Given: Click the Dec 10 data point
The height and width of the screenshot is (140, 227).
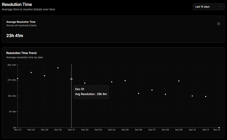Looking at the screenshot, I should click(192, 96).
